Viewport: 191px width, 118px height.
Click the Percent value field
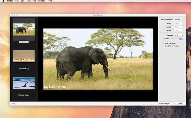click(x=178, y=30)
